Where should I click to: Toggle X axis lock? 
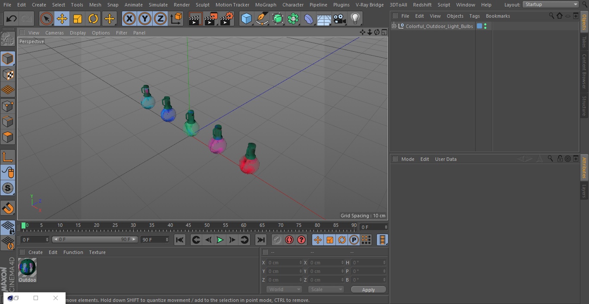coord(129,19)
